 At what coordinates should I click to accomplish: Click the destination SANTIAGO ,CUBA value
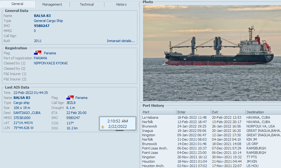pyautogui.click(x=27, y=113)
